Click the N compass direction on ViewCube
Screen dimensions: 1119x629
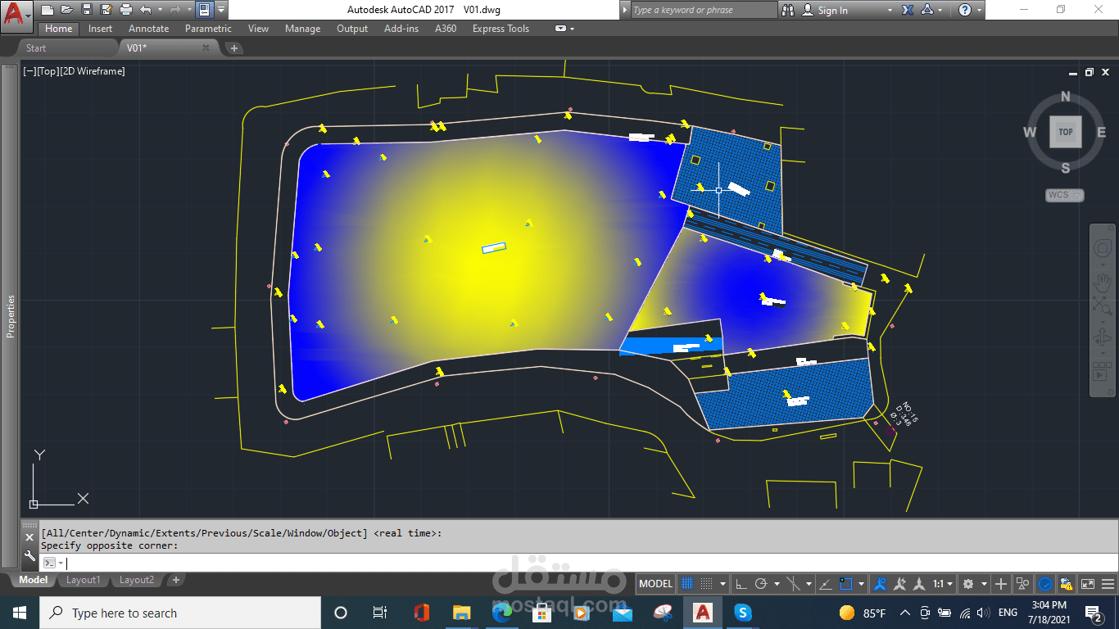[x=1066, y=97]
